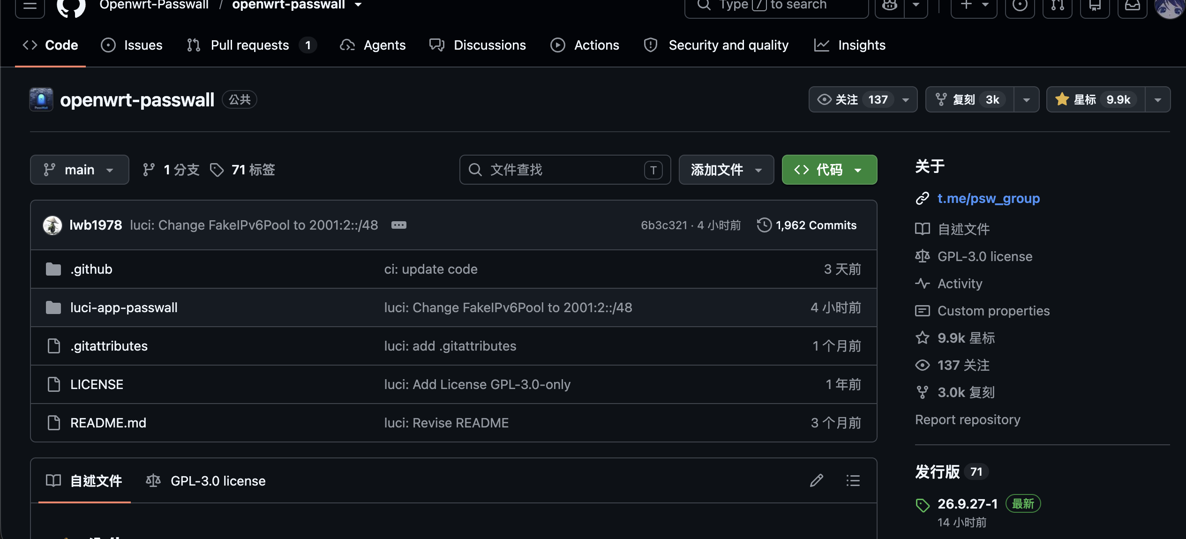Open the Code tab
1186x539 pixels.
pos(50,45)
